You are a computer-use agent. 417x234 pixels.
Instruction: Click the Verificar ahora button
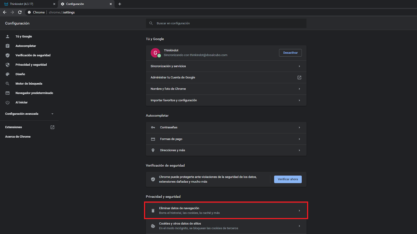click(288, 179)
